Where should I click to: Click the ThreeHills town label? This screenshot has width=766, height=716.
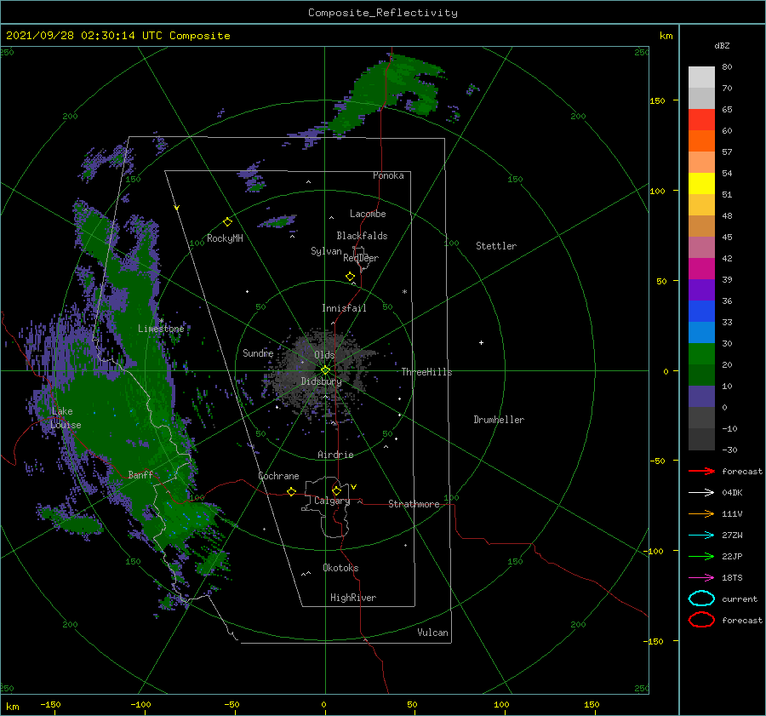click(x=427, y=372)
